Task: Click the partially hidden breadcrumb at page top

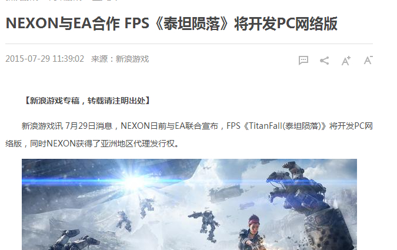Action: coord(62,1)
